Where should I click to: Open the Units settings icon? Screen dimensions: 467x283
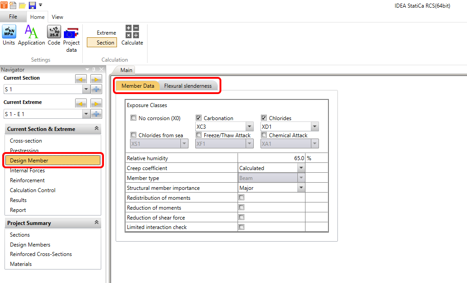tap(9, 32)
